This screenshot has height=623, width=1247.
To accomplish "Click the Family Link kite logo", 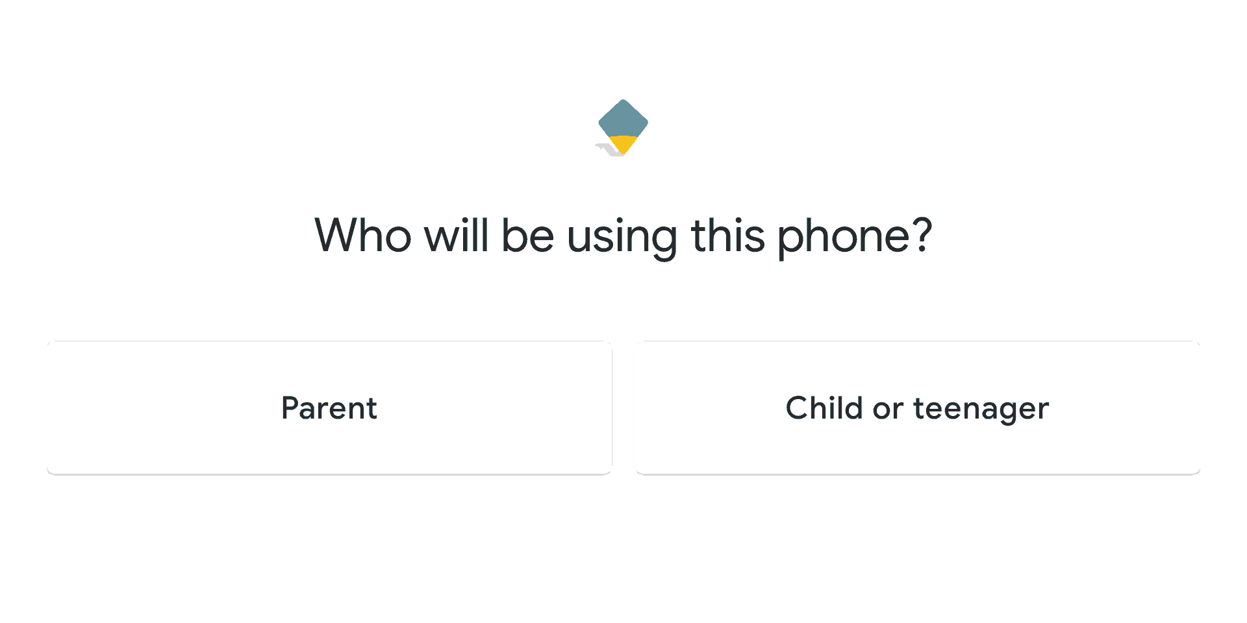I will tap(623, 127).
